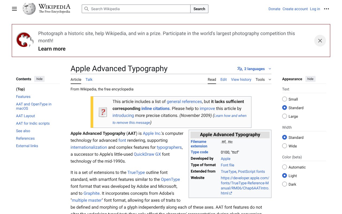
Task: Open the View history tab
Action: coord(241,79)
